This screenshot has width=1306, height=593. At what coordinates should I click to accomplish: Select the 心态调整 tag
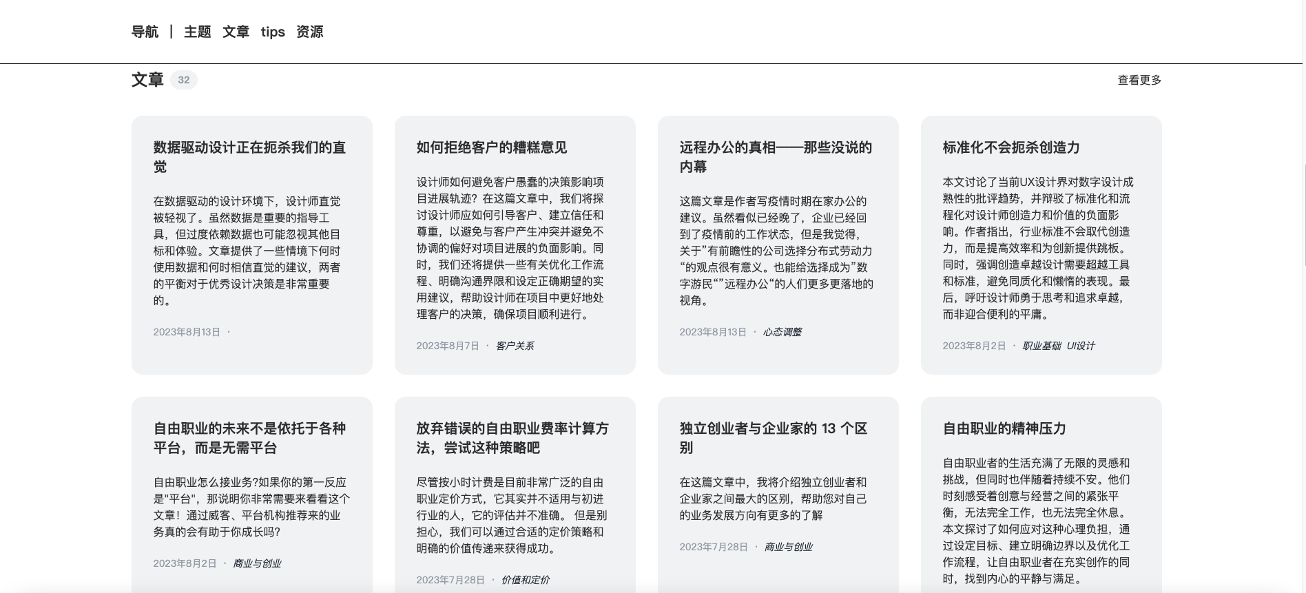pos(782,332)
